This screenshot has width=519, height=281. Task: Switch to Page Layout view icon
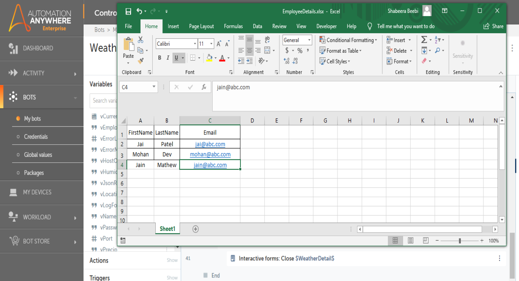pyautogui.click(x=411, y=240)
